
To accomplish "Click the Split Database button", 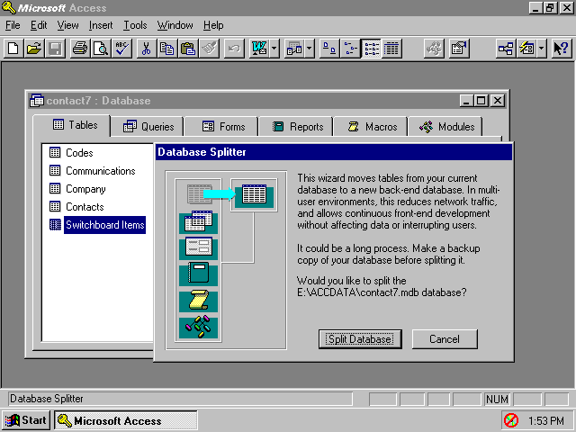I will click(x=360, y=339).
